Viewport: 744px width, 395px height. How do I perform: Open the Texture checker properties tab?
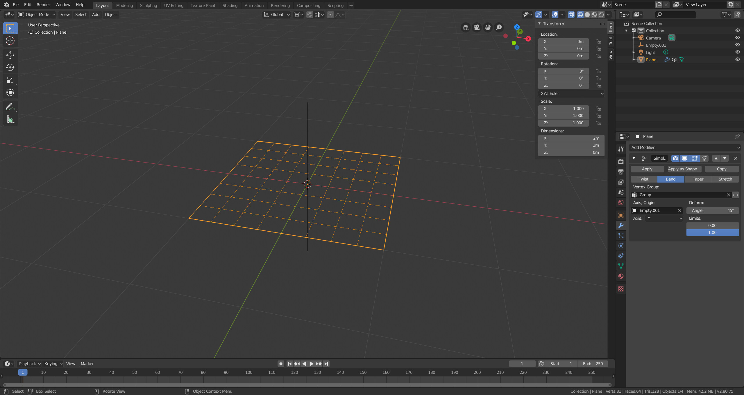tap(621, 289)
